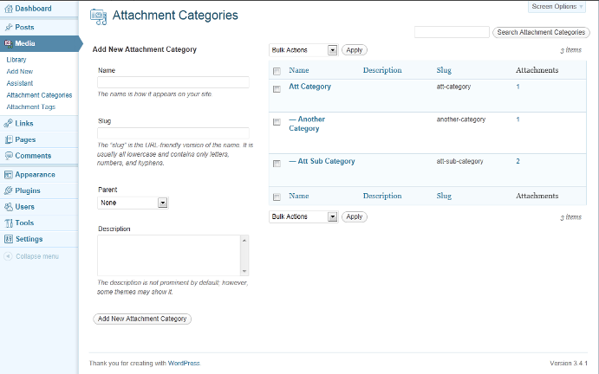Image resolution: width=599 pixels, height=374 pixels.
Task: Click the Plugins plug icon
Action: [8, 190]
